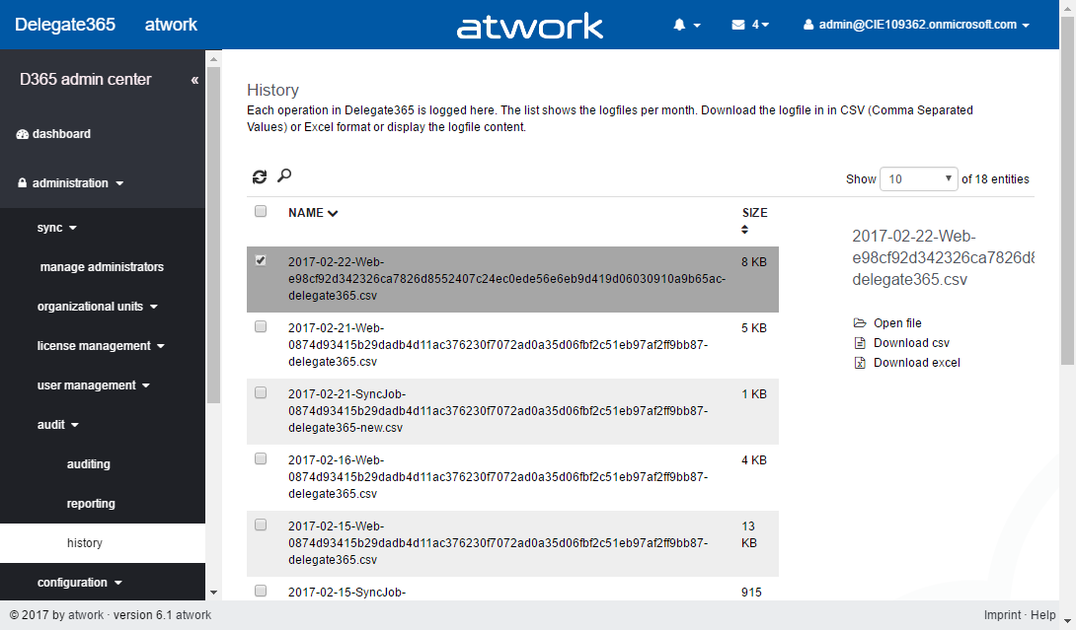Uncheck the 2017-02-22-Web log file checkbox
This screenshot has width=1076, height=630.
click(261, 260)
